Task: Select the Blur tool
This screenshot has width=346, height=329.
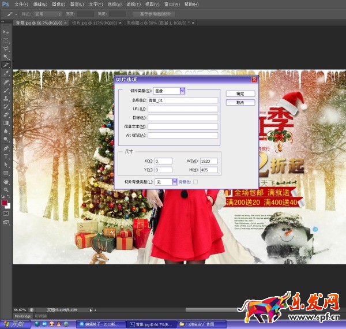Action: [6, 131]
